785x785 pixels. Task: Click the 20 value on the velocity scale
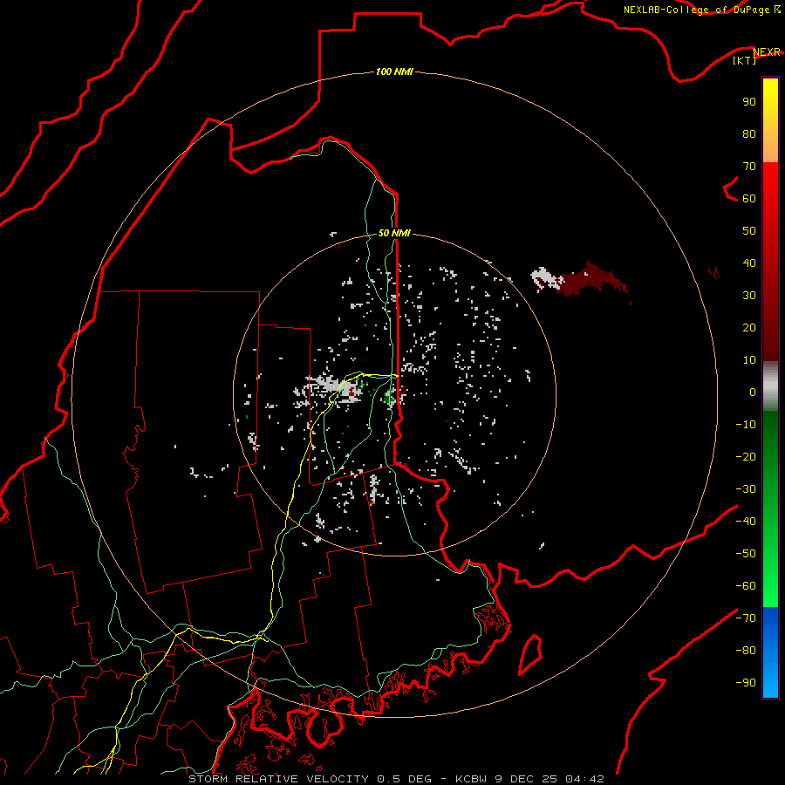pos(749,327)
